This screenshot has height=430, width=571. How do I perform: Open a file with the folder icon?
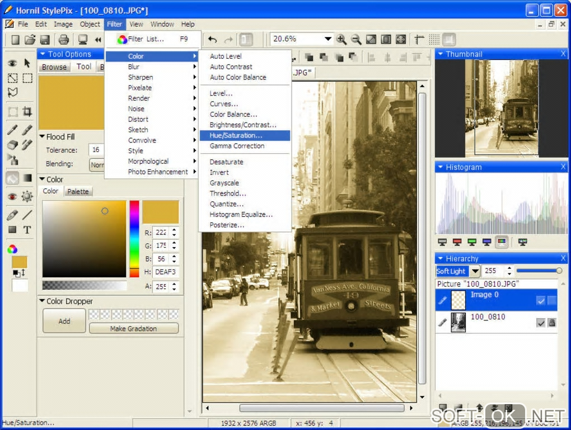(x=30, y=39)
